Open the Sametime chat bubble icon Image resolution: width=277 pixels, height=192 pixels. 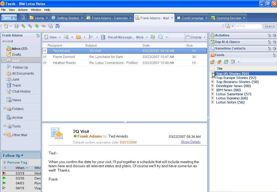tap(160, 37)
